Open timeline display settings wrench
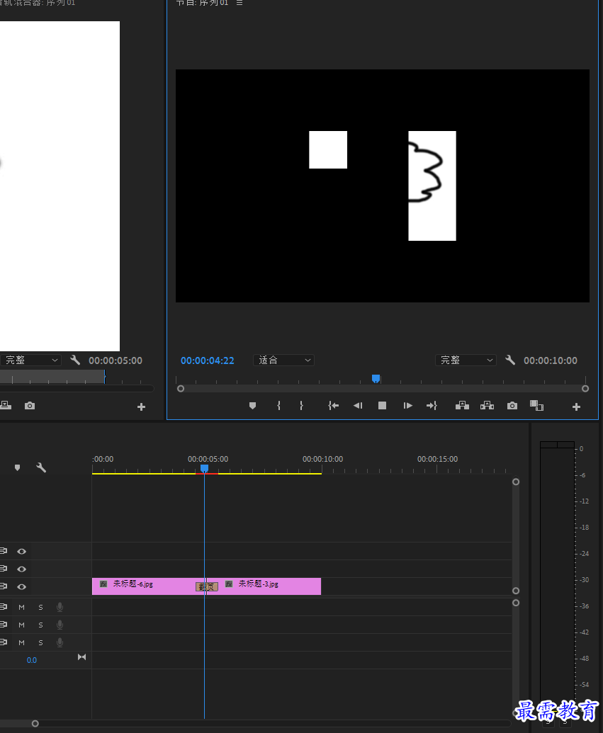Viewport: 603px width, 733px height. (41, 467)
